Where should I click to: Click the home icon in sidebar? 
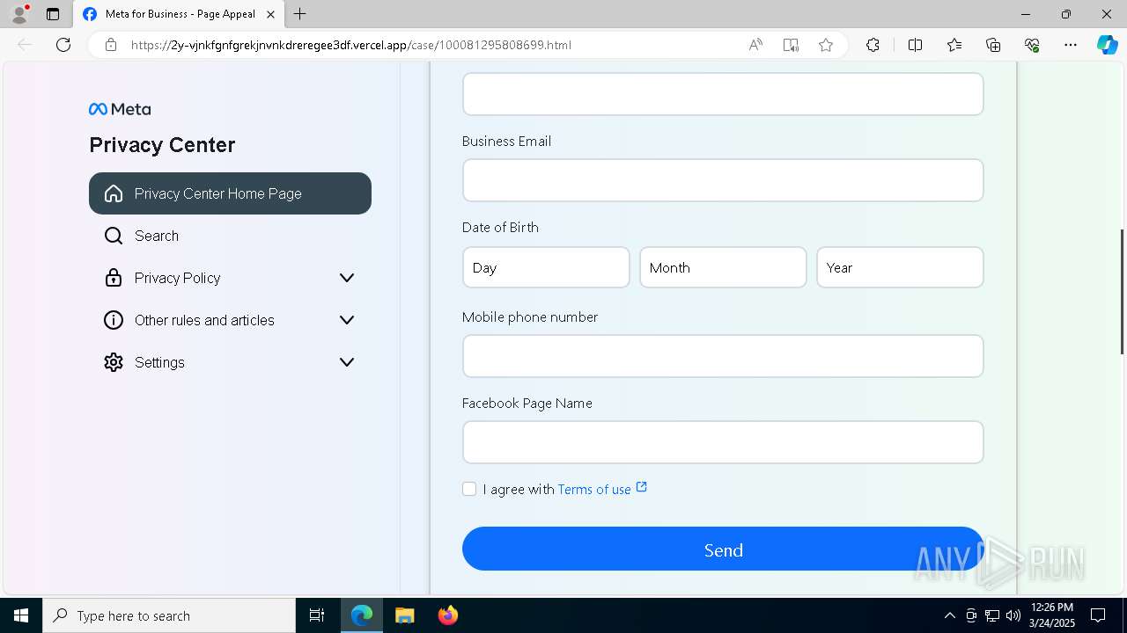pos(114,193)
